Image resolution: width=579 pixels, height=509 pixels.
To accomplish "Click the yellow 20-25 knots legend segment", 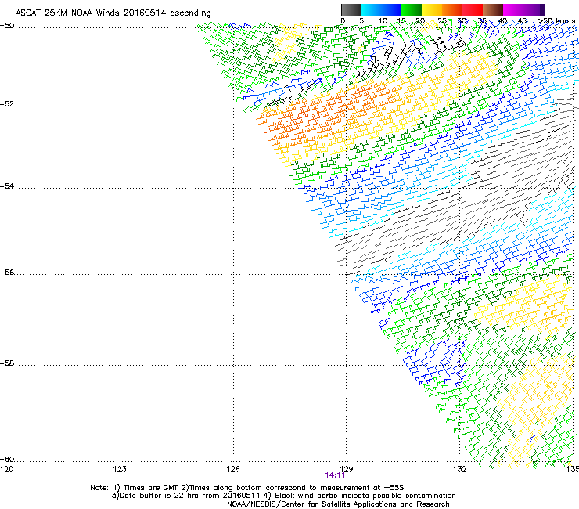I will click(432, 9).
